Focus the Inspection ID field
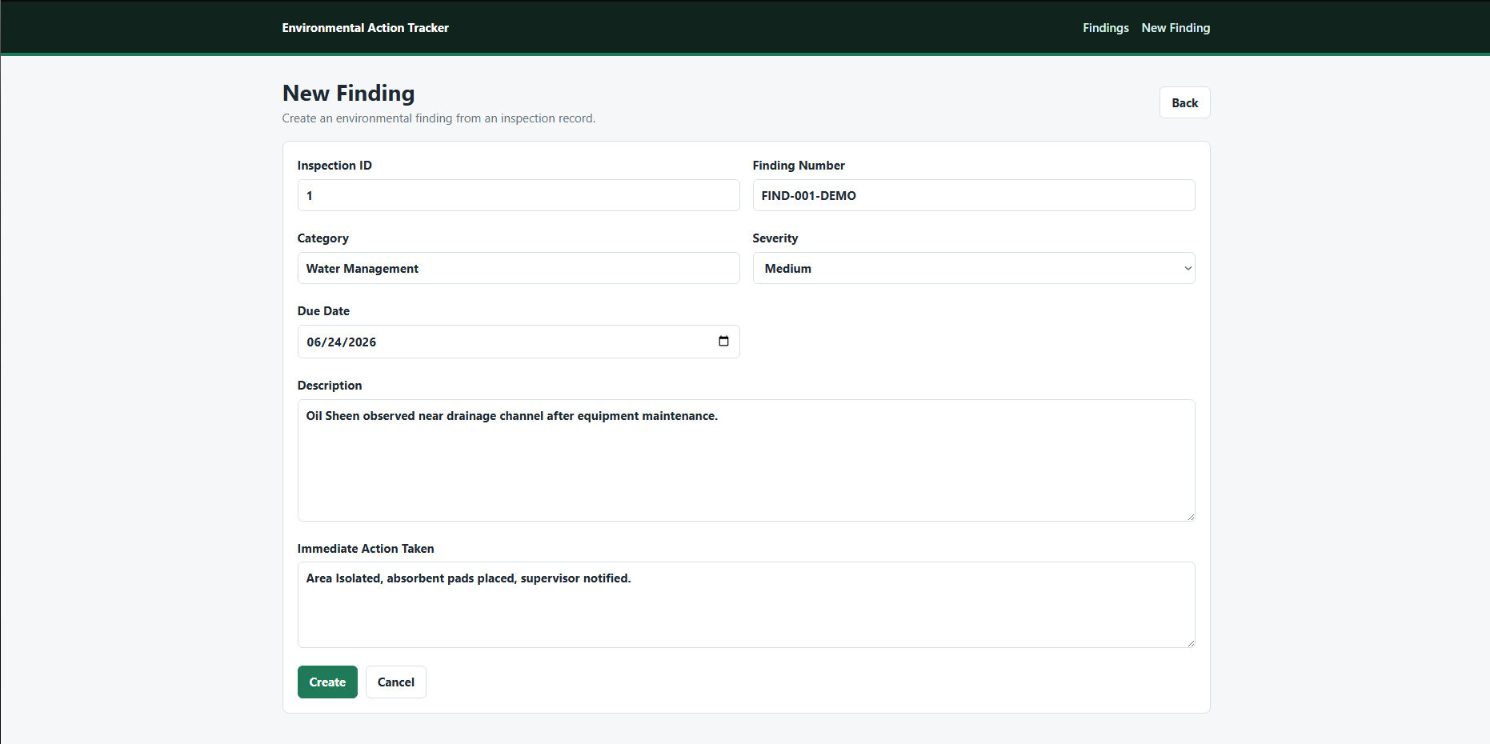Screen dimensions: 1490x744 point(519,195)
